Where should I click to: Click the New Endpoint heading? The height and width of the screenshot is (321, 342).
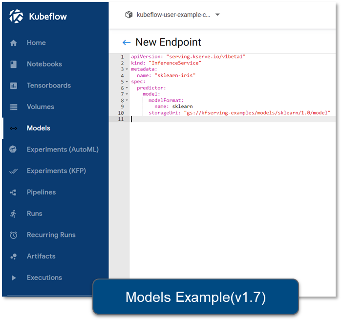[168, 43]
